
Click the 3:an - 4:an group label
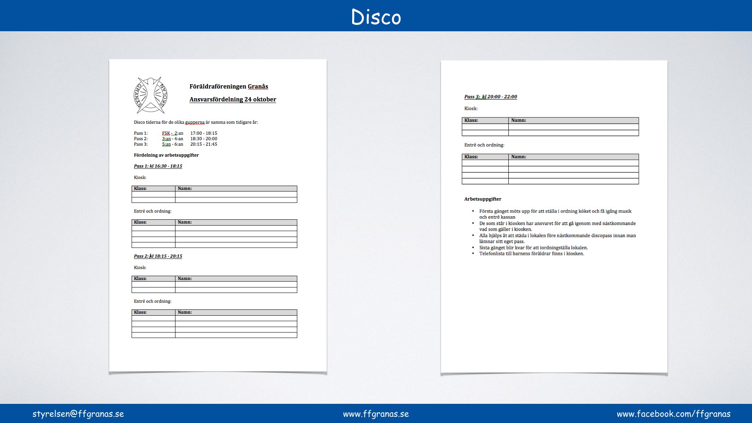(x=172, y=139)
